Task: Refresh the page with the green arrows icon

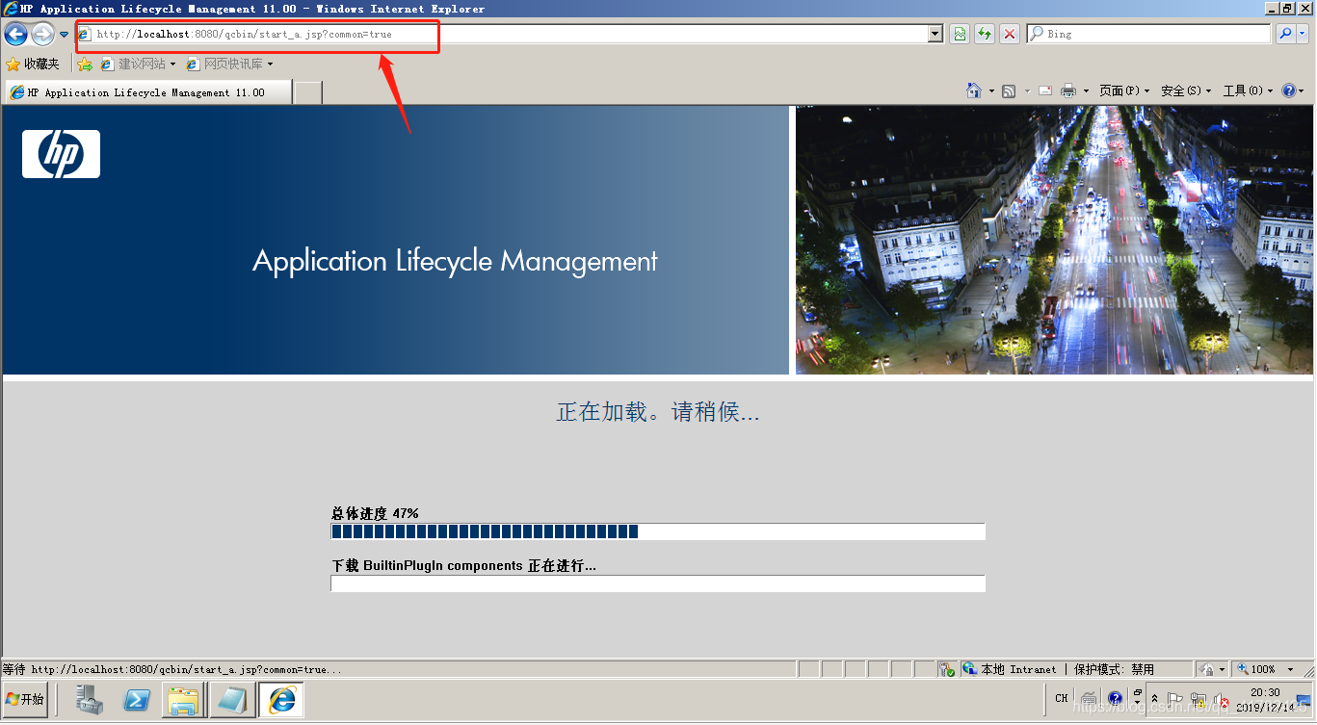Action: 985,35
